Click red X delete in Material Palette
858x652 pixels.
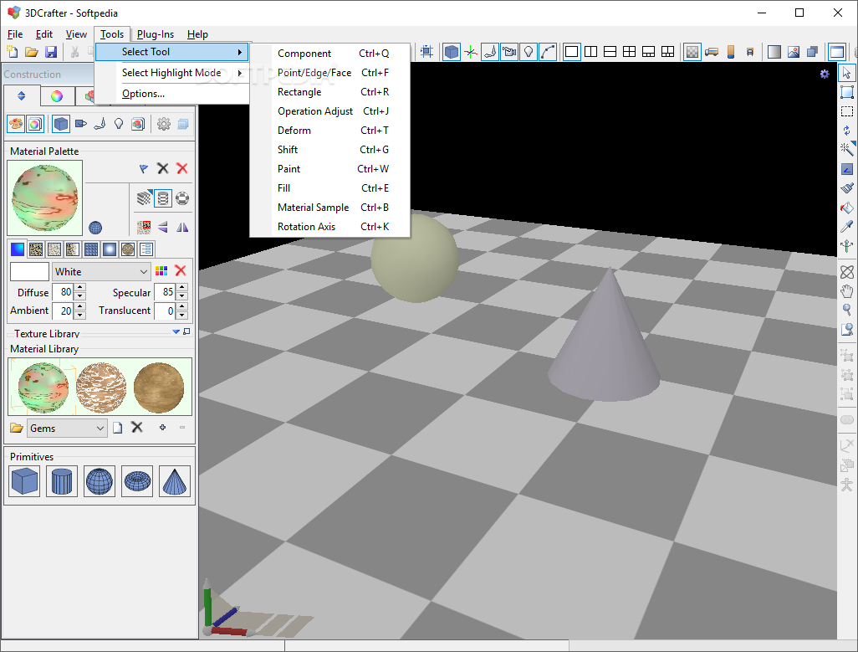[x=182, y=168]
